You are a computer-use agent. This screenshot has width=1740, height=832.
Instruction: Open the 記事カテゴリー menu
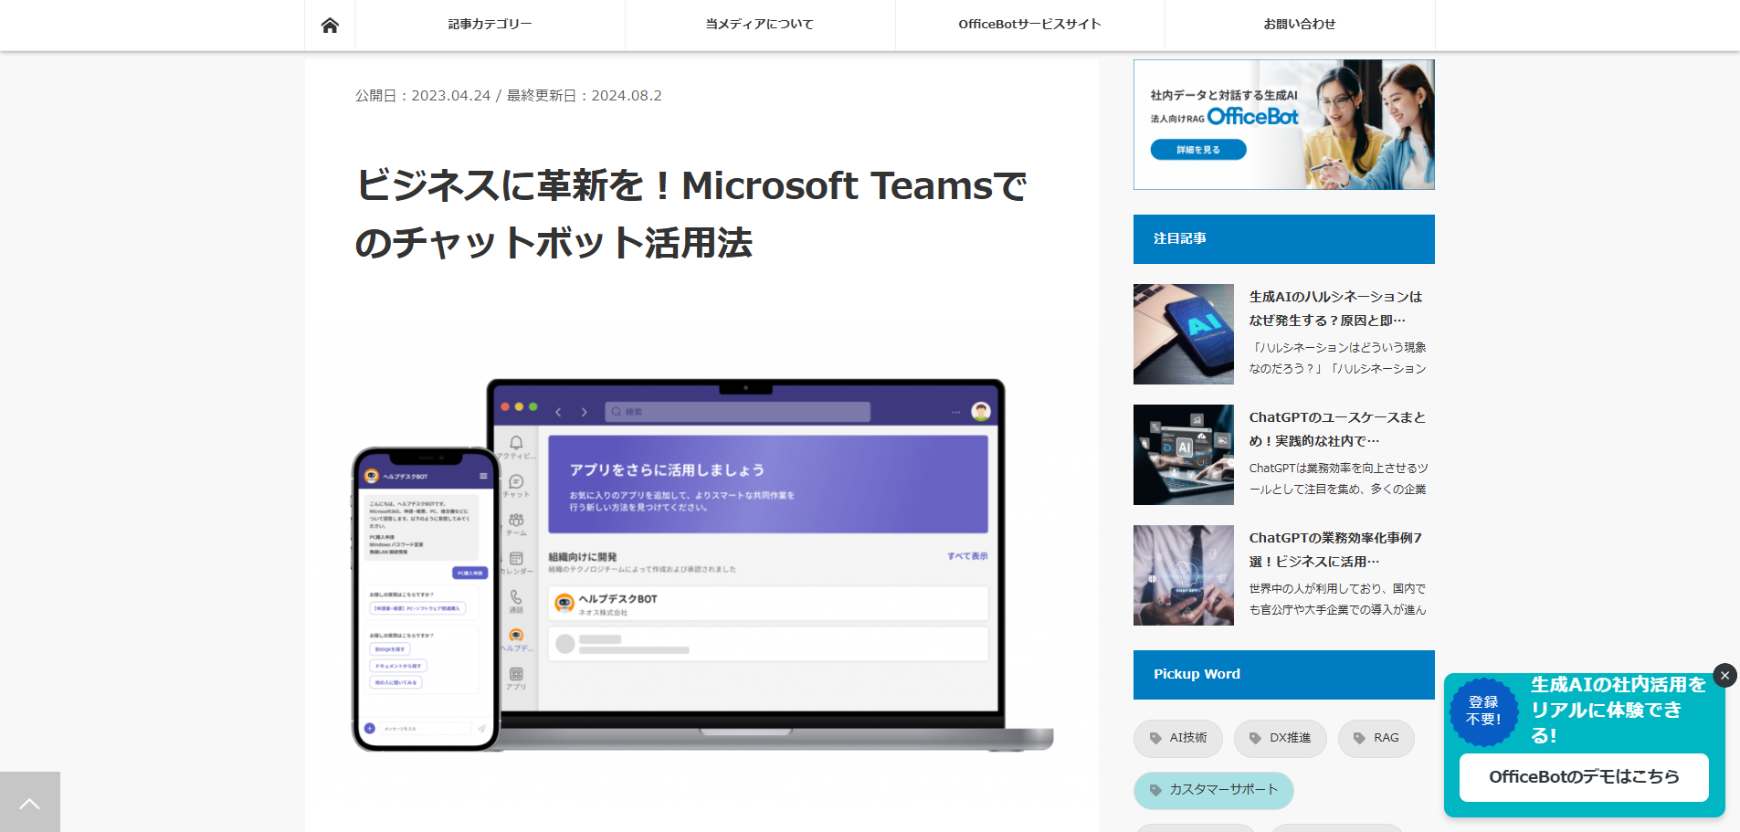tap(490, 25)
